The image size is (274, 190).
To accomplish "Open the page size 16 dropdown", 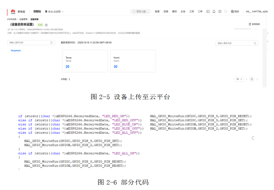I will pos(239,79).
